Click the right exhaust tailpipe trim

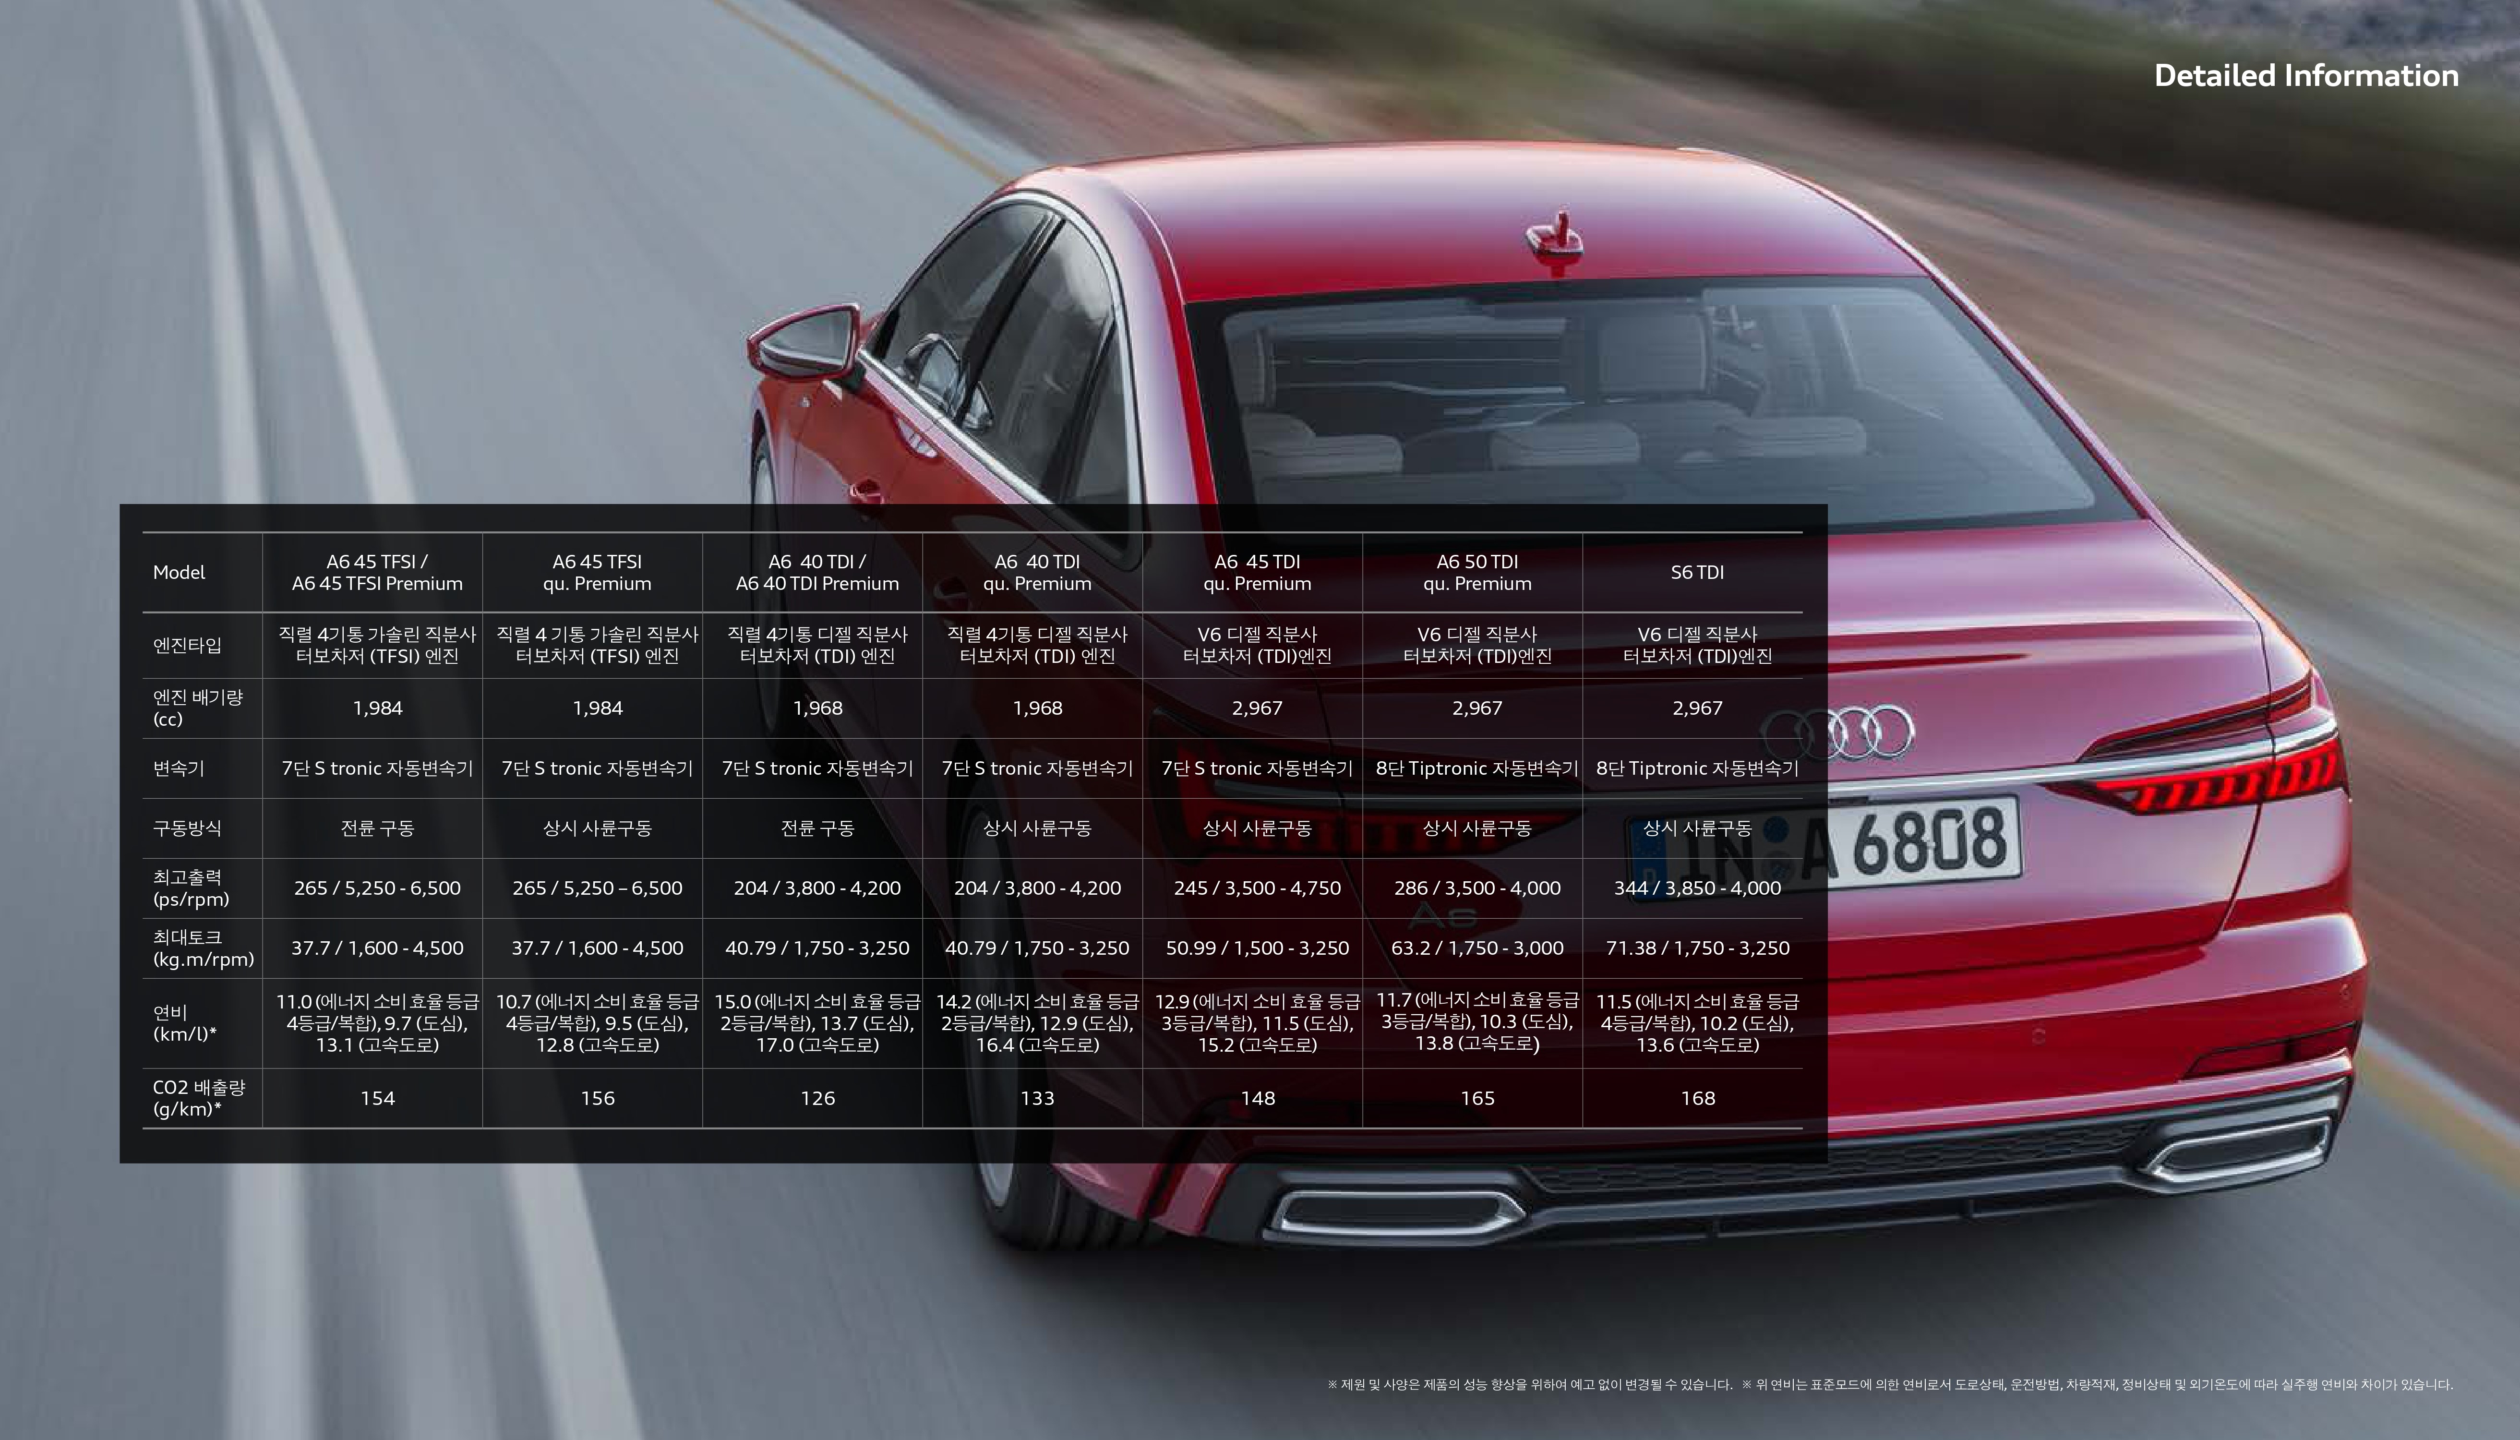pos(2238,1151)
